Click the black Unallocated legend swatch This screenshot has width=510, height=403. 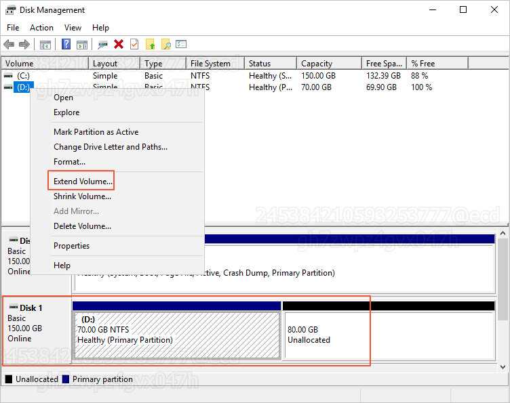tap(9, 379)
